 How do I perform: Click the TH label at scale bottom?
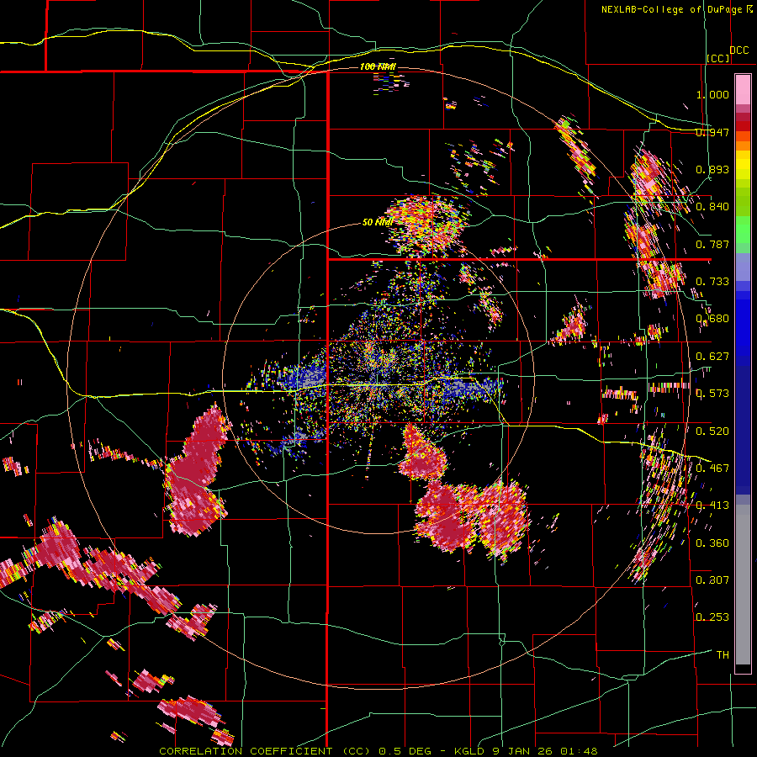point(723,654)
